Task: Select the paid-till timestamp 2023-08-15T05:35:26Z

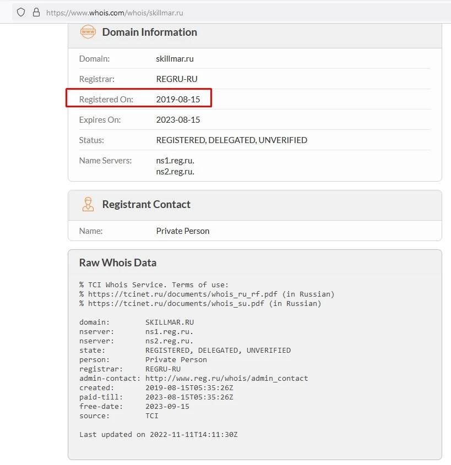Action: [189, 397]
